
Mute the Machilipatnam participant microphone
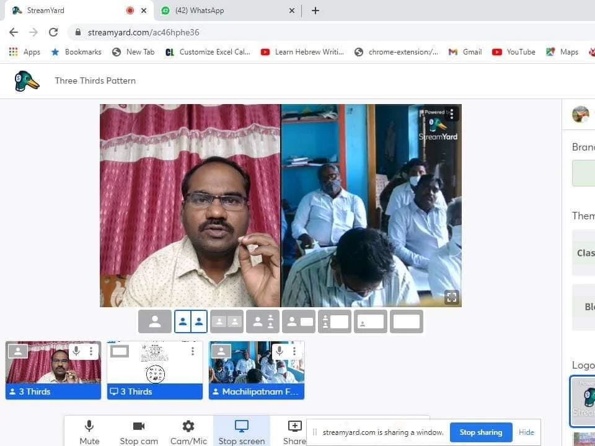pyautogui.click(x=278, y=351)
